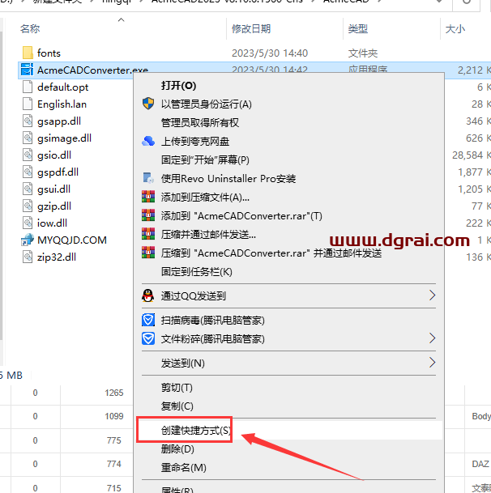Select the gspdf.dll file name
491x493 pixels.
pyautogui.click(x=58, y=172)
